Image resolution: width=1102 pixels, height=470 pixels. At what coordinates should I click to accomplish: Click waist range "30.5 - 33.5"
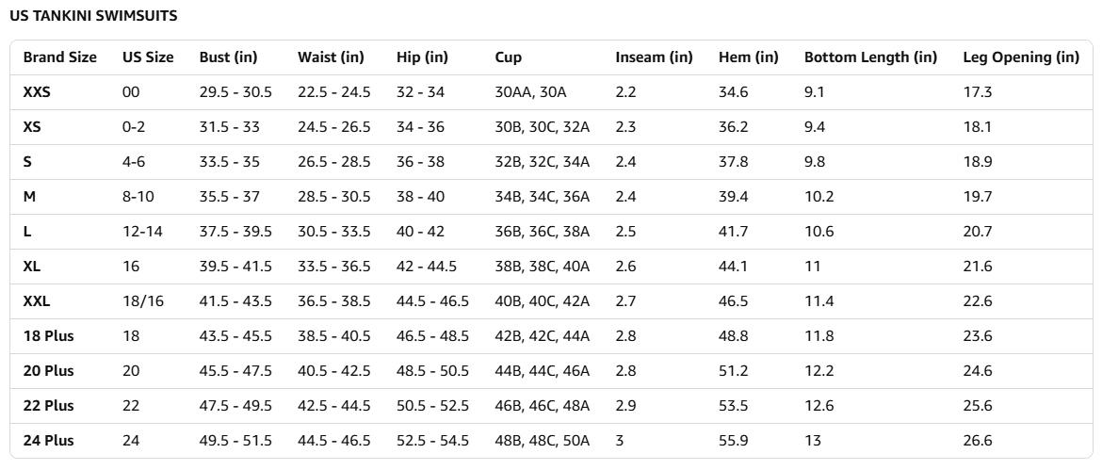click(333, 232)
